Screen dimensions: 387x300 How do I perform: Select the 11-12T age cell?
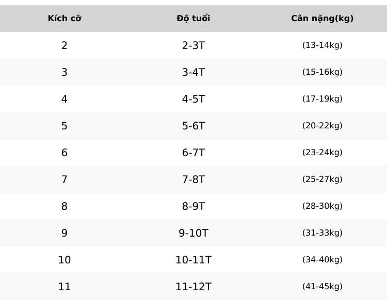click(x=193, y=287)
